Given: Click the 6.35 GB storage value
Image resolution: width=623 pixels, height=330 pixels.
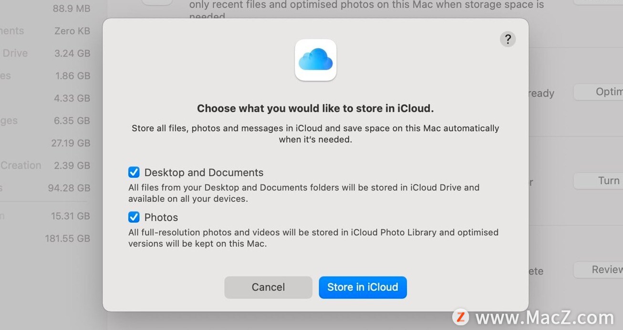Looking at the screenshot, I should [72, 121].
